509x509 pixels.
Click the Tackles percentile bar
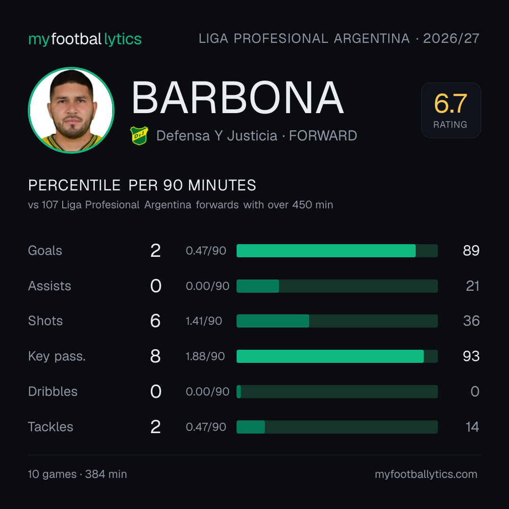point(337,427)
